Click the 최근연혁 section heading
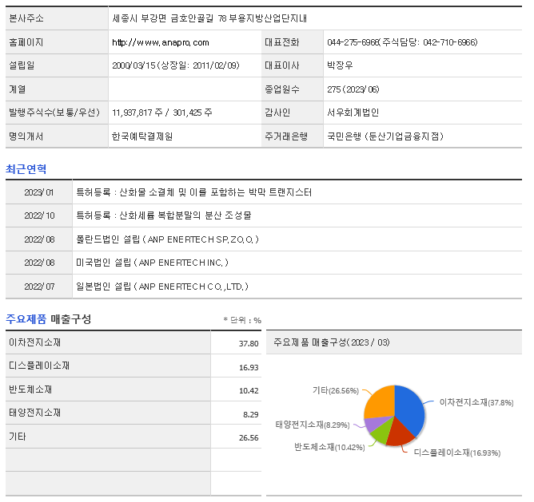Viewport: 534px width, 502px height. point(26,169)
